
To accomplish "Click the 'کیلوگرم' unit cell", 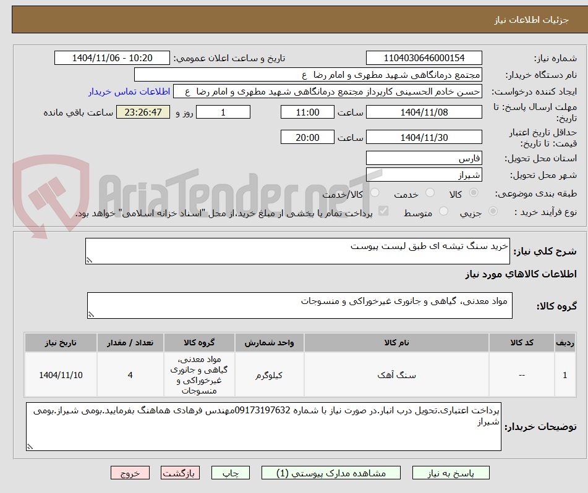I will (x=269, y=374).
